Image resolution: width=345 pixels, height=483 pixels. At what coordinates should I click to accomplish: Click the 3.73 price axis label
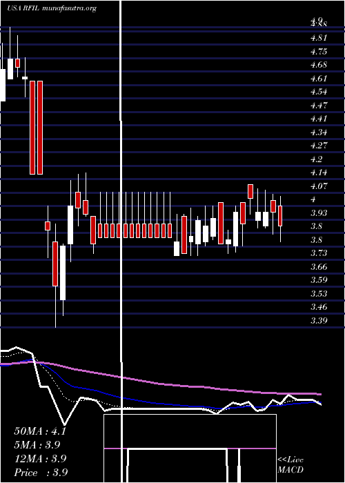point(319,253)
